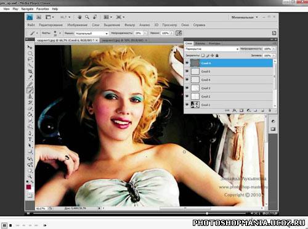Hide layer Слой 1
Image resolution: width=308 pixels, height=229 pixels.
point(187,104)
